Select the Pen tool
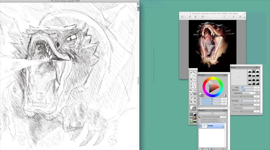Screen dimensions: 270x150 coord(191,83)
